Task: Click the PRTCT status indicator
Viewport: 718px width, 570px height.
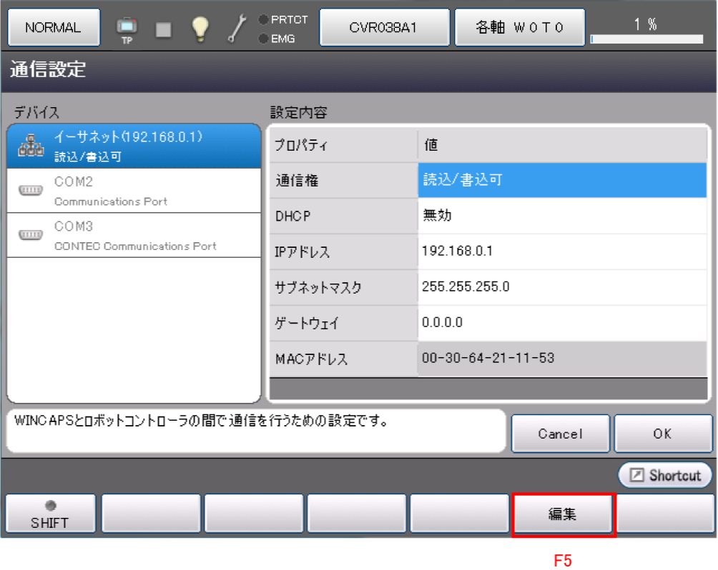Action: point(284,20)
